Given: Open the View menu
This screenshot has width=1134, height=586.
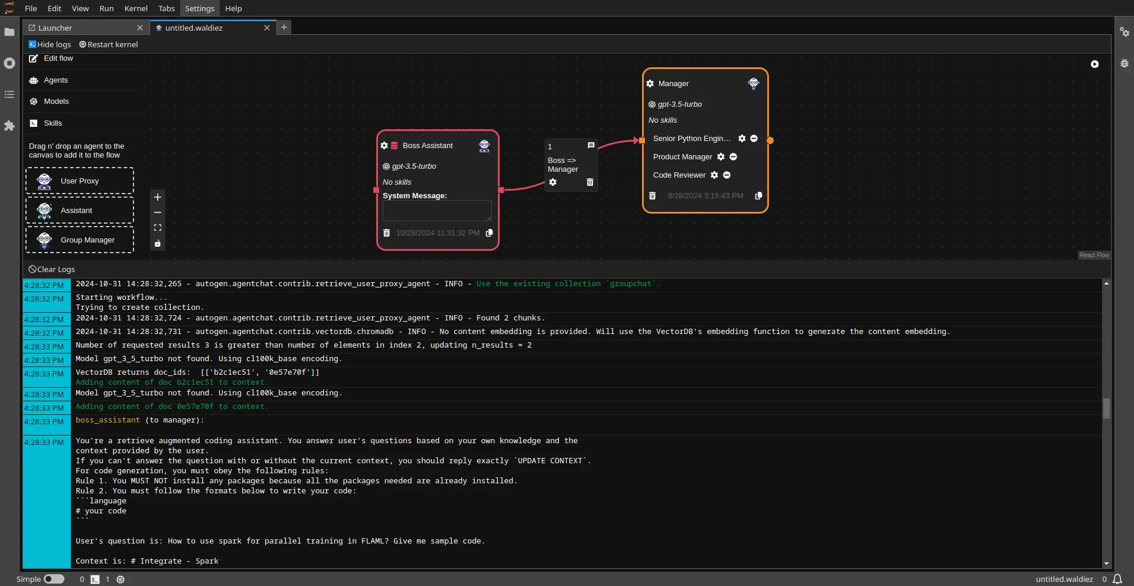Looking at the screenshot, I should (x=80, y=8).
